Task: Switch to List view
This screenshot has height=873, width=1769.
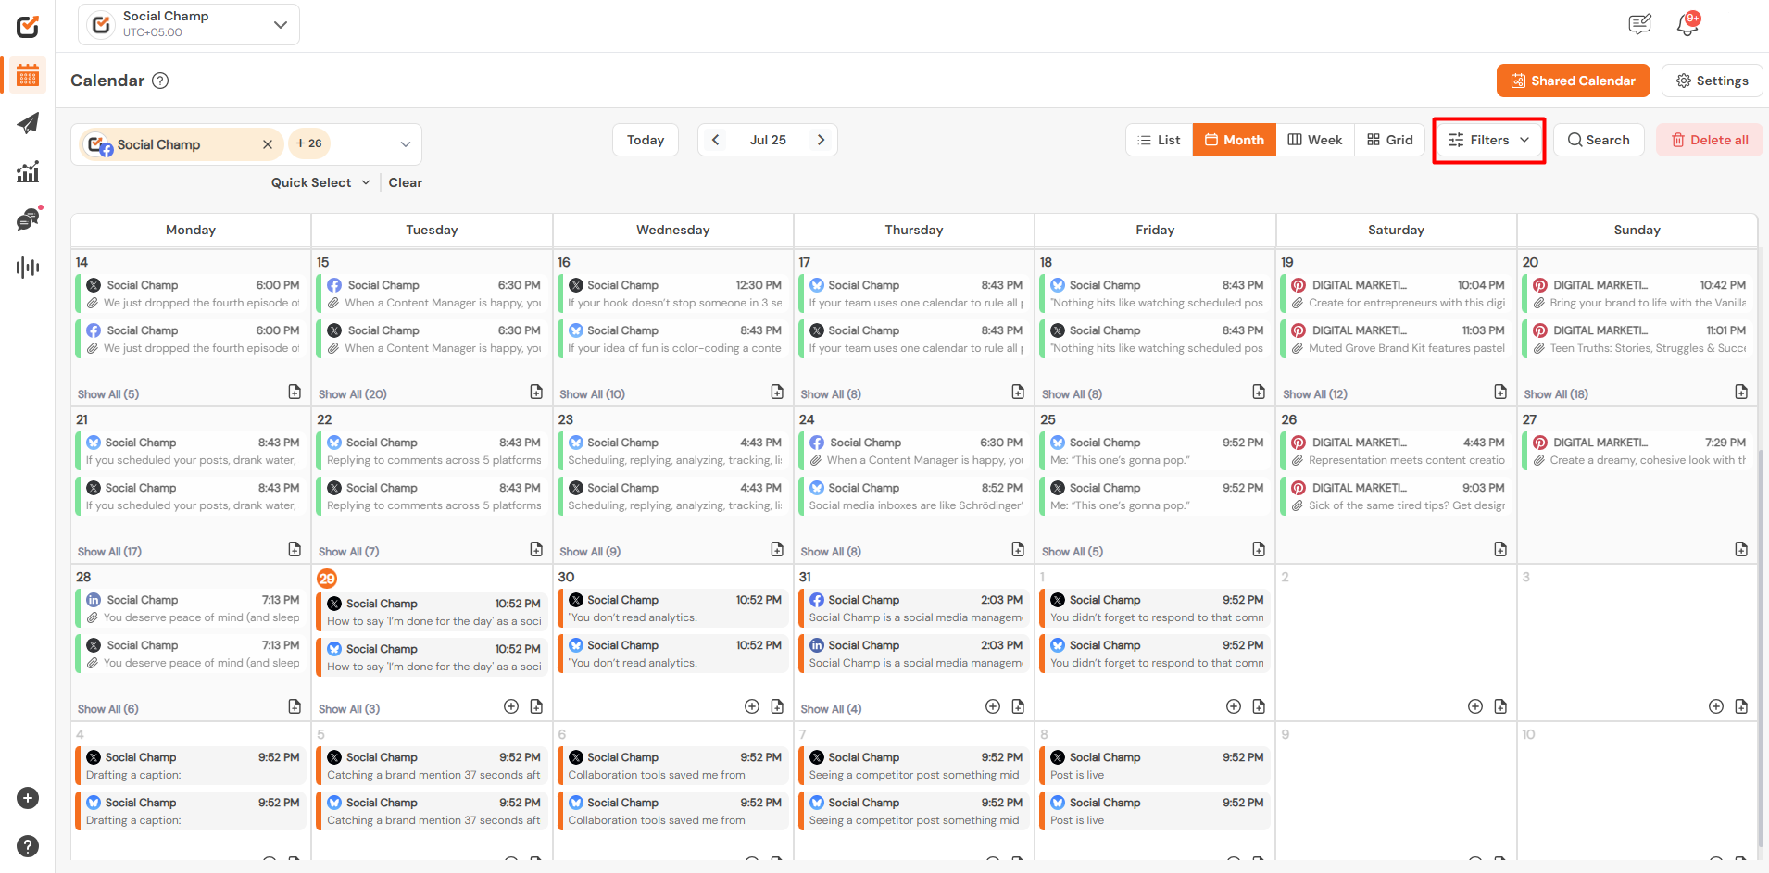Action: click(1159, 140)
